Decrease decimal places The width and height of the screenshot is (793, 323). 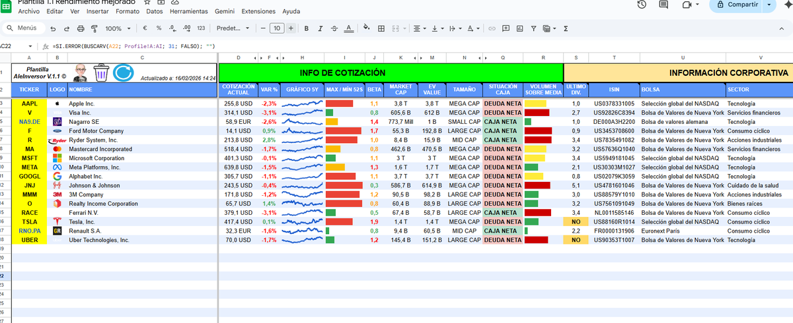(172, 28)
